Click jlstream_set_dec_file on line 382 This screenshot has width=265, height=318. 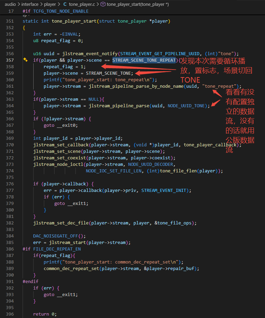tap(61, 223)
